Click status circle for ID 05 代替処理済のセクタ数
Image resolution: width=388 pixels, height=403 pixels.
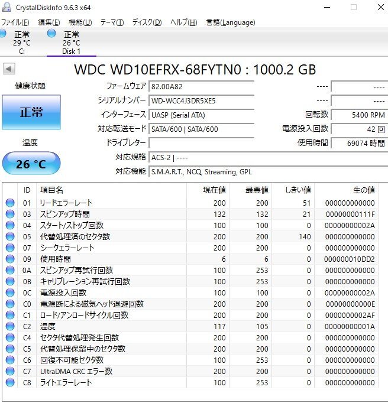coord(10,236)
